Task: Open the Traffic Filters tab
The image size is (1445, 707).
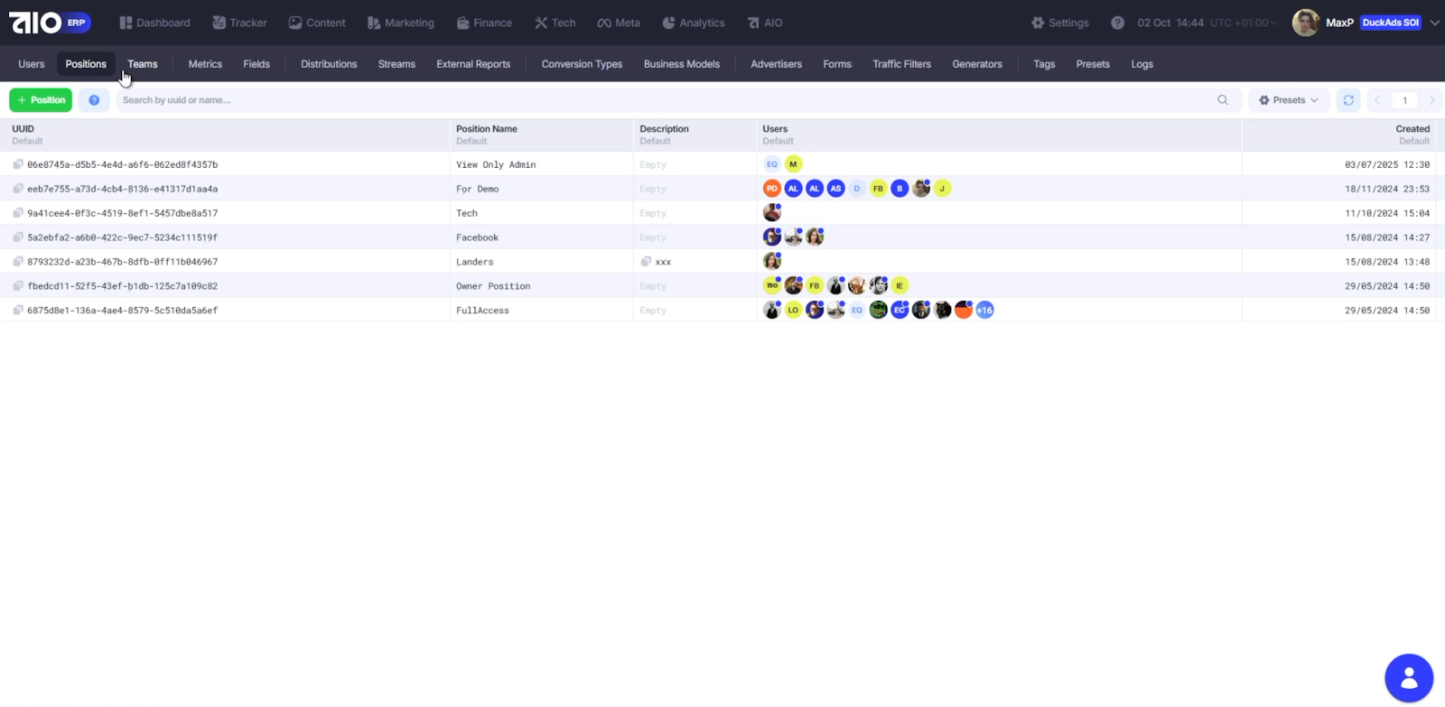Action: 901,64
